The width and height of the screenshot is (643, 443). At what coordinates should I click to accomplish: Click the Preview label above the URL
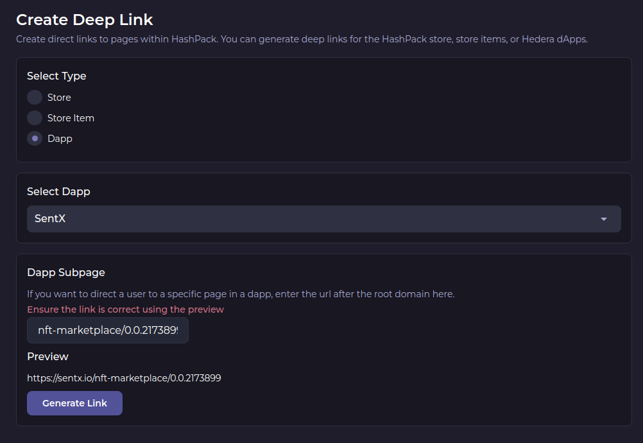point(47,356)
